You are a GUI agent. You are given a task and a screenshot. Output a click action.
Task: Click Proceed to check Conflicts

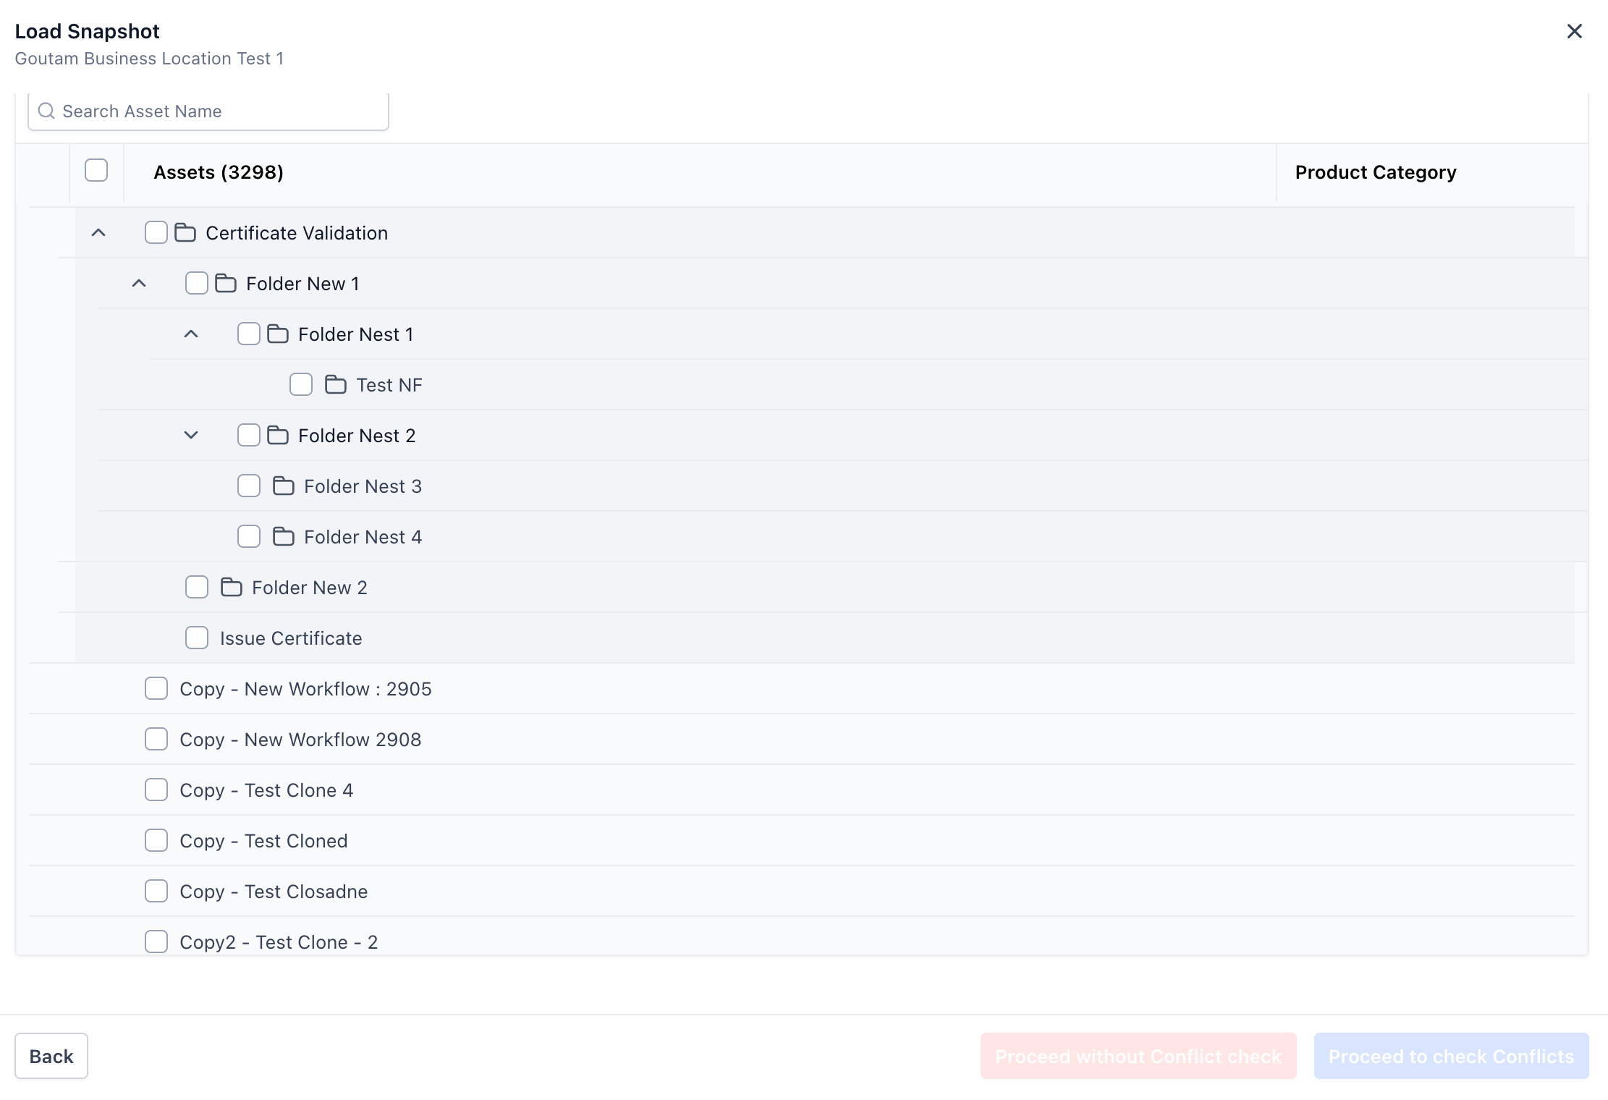coord(1450,1056)
